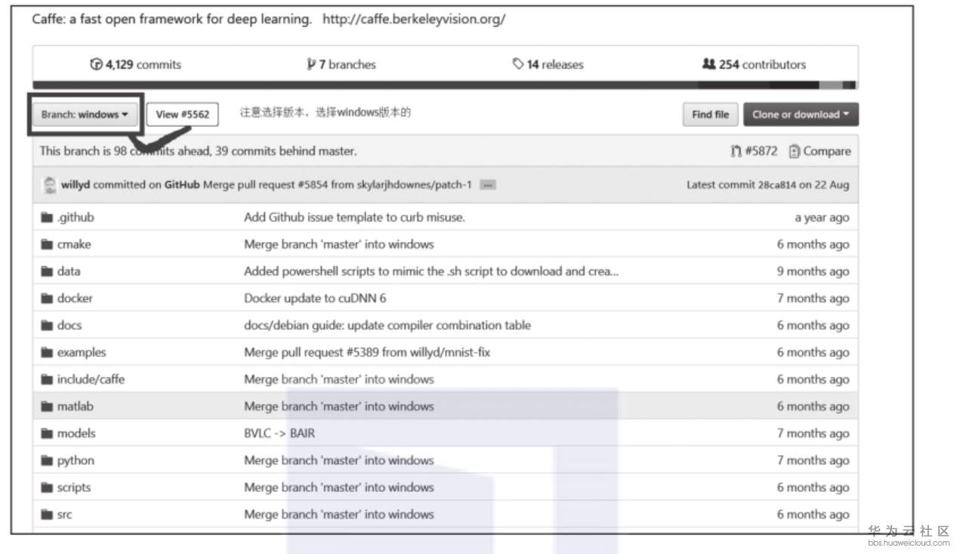
Task: Click the examples folder icon
Action: (x=47, y=353)
